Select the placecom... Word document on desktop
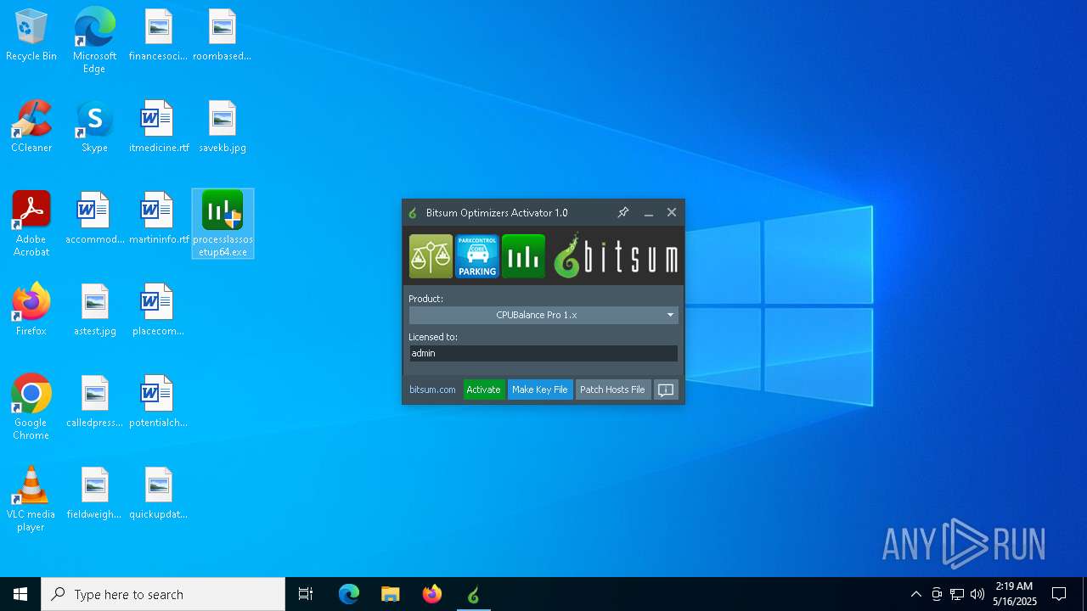1087x611 pixels. click(159, 310)
